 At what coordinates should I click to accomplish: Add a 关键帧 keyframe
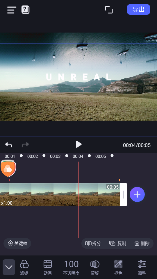click(17, 244)
